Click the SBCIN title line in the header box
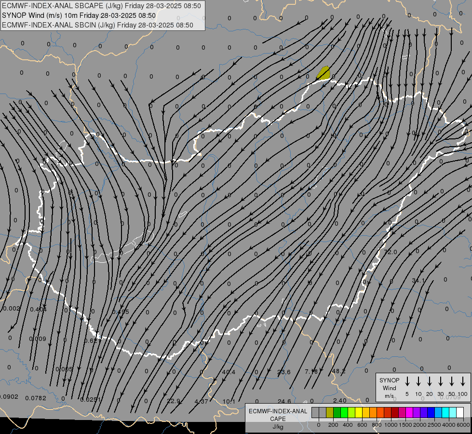 coord(97,25)
